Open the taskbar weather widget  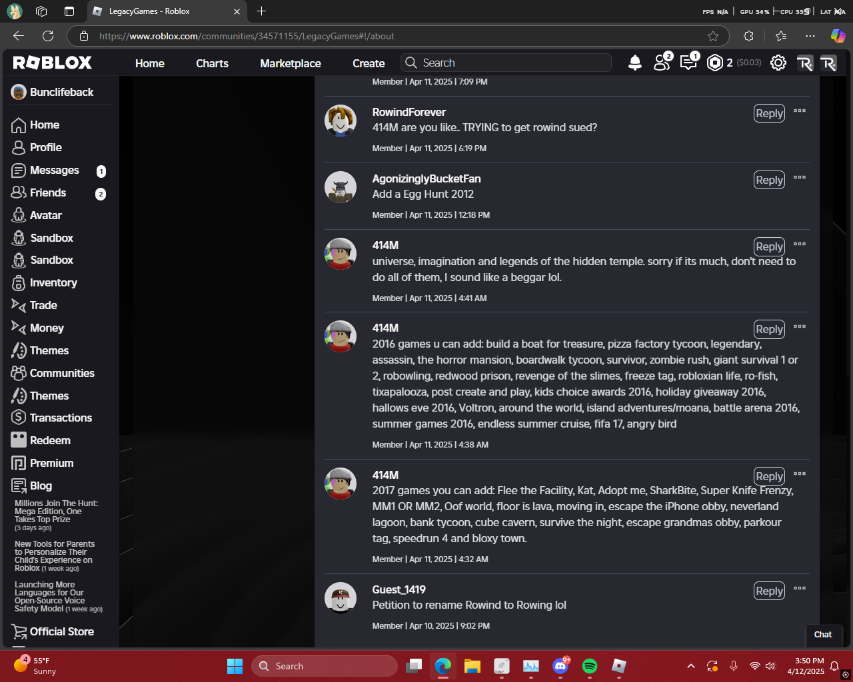point(37,666)
